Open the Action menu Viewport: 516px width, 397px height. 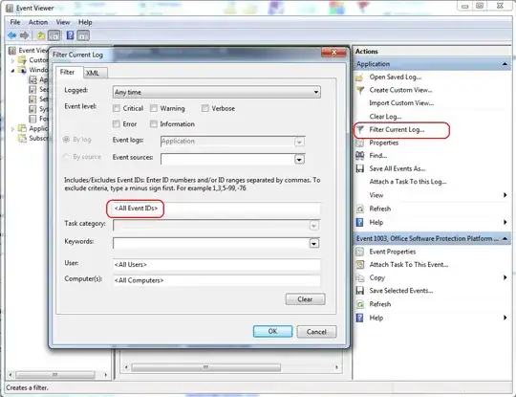click(38, 22)
